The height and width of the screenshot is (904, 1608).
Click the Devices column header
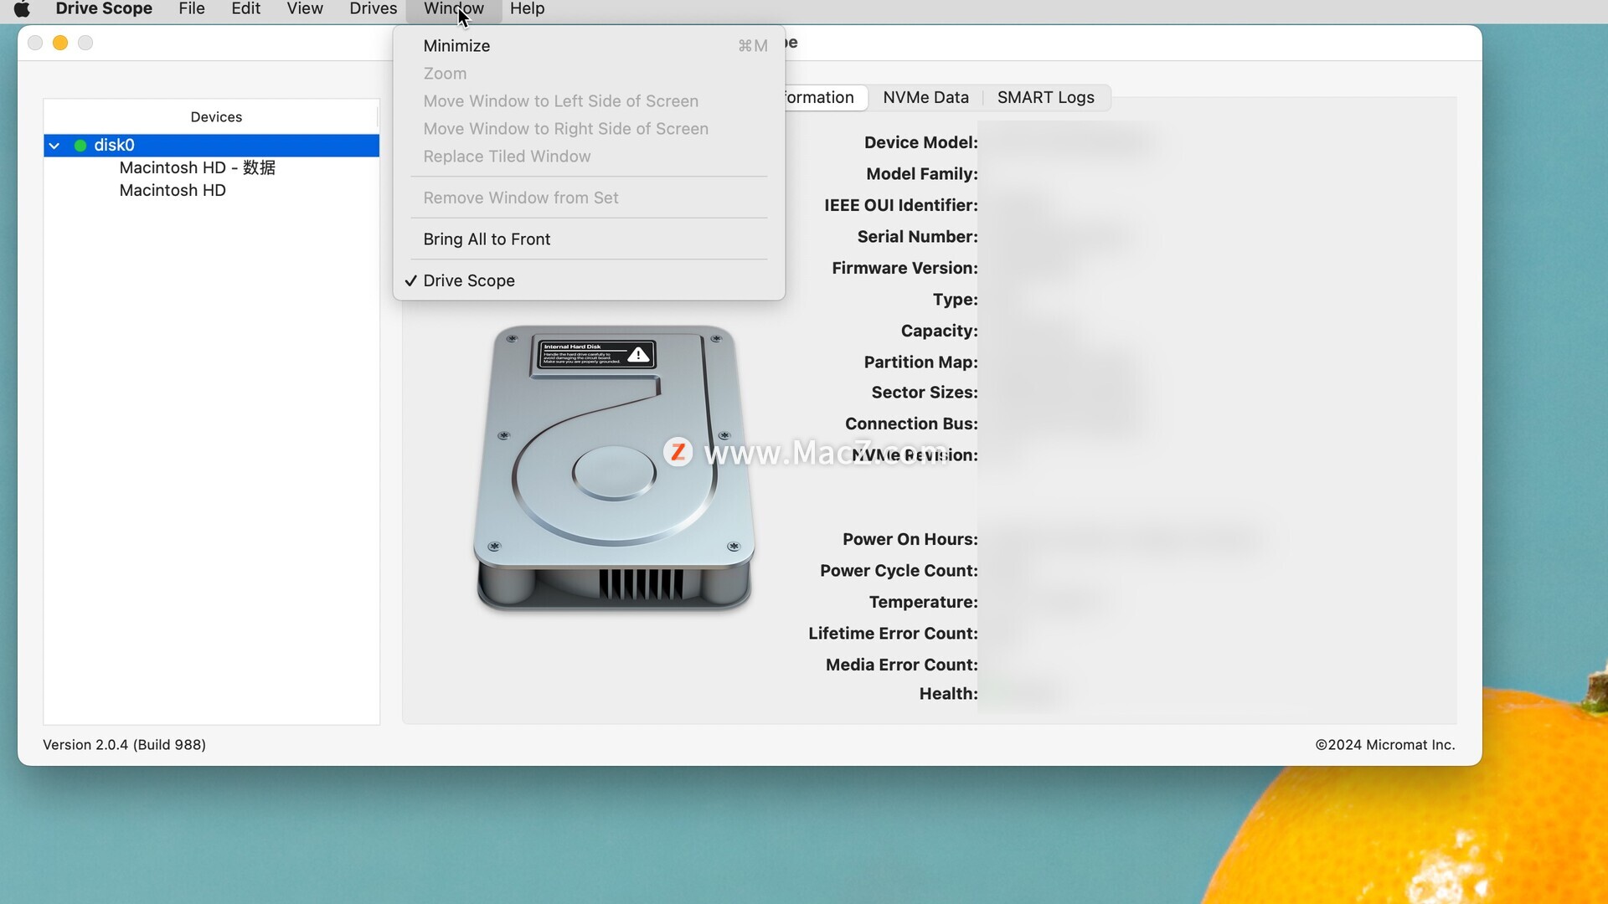pos(215,117)
